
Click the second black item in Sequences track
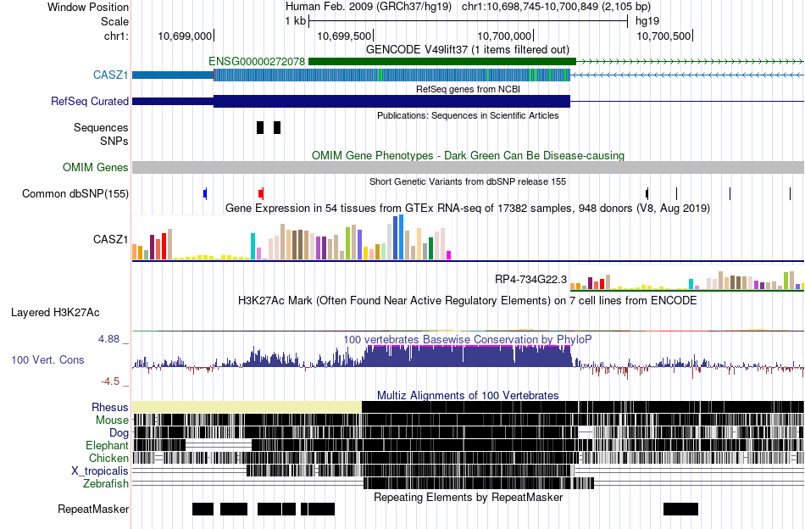click(x=277, y=127)
